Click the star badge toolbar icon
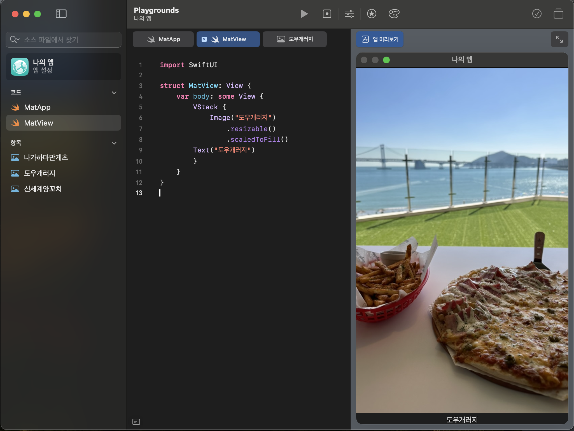574x431 pixels. click(x=372, y=14)
